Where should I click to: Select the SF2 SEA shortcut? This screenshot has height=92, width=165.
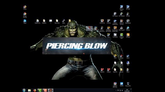[x=128, y=14]
